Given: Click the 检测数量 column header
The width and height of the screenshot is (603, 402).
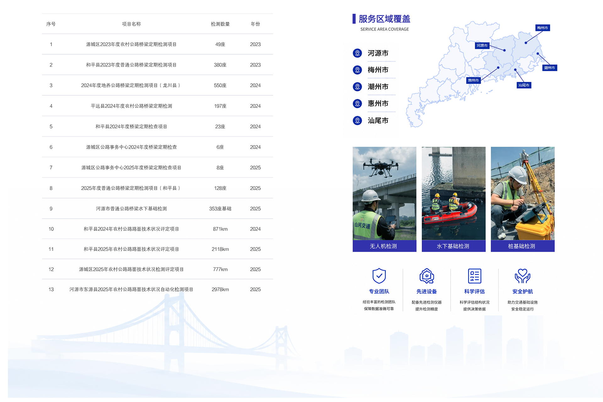Looking at the screenshot, I should [x=220, y=24].
